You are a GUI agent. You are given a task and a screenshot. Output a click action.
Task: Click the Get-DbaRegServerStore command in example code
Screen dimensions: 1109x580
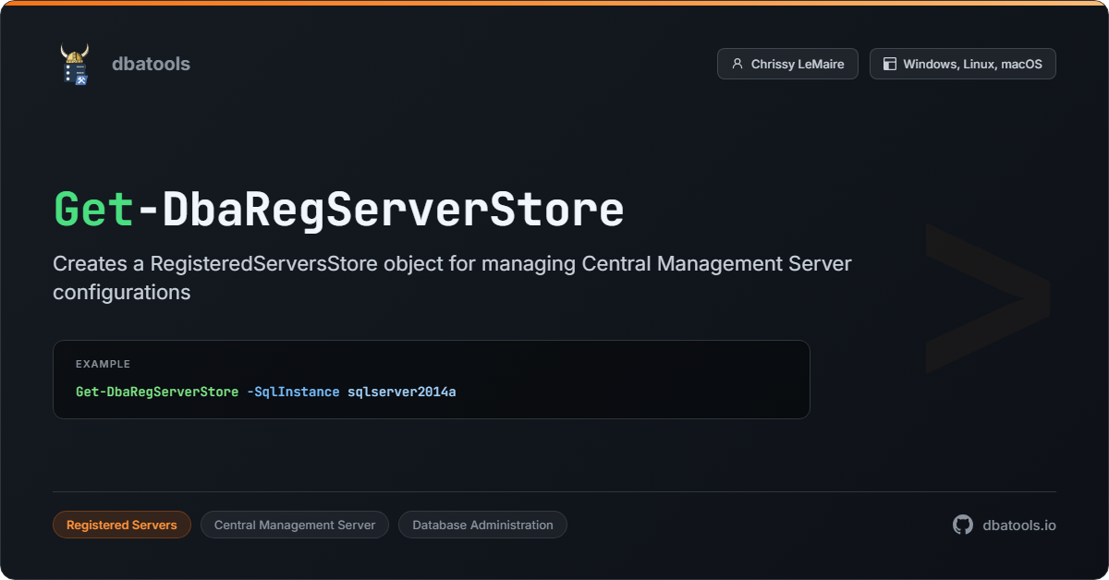157,392
